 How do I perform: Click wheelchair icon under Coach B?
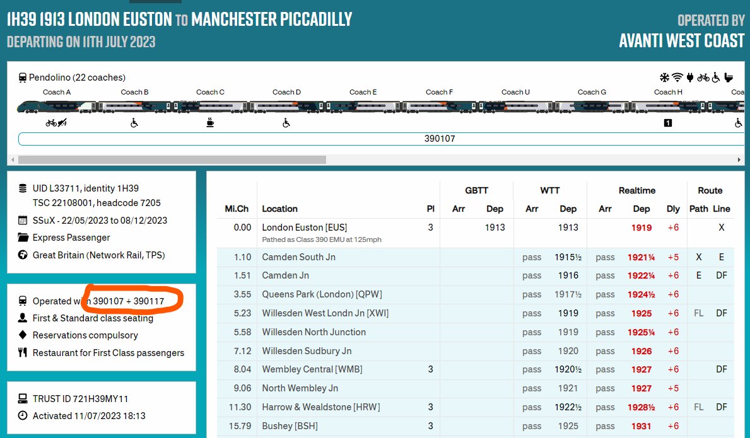pos(134,124)
